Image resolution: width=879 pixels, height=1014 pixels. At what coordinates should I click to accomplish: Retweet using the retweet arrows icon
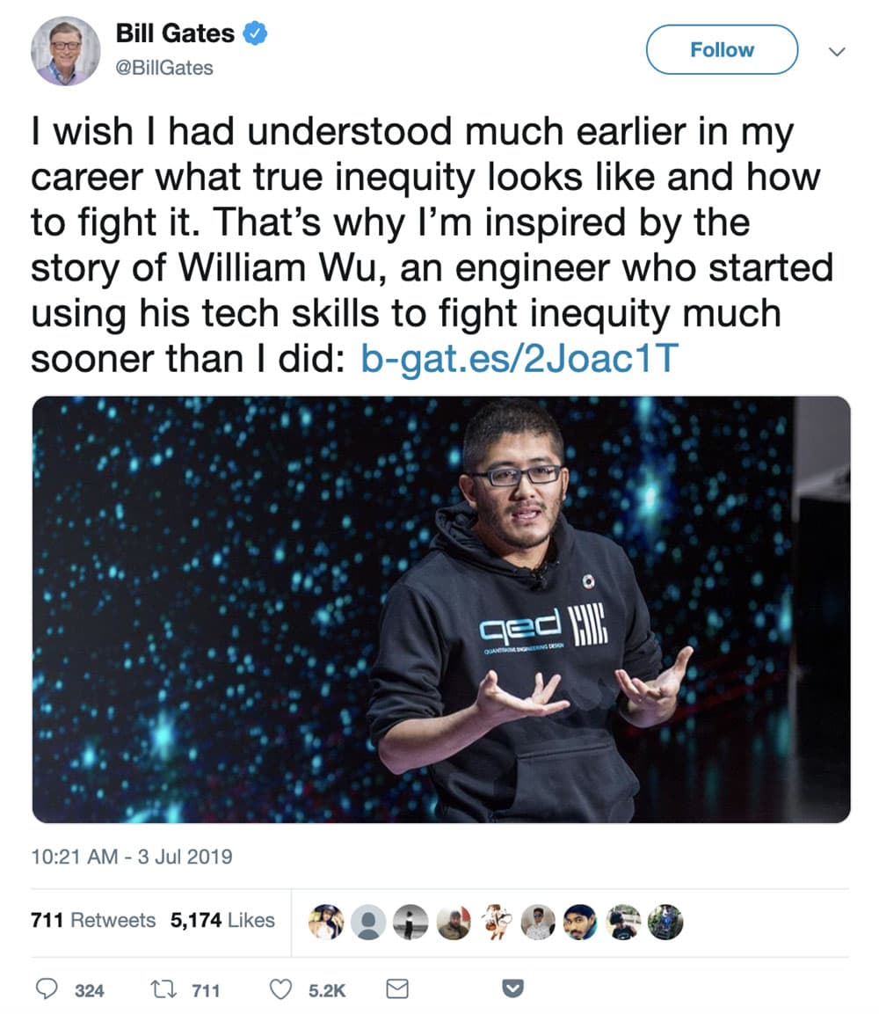[x=163, y=988]
